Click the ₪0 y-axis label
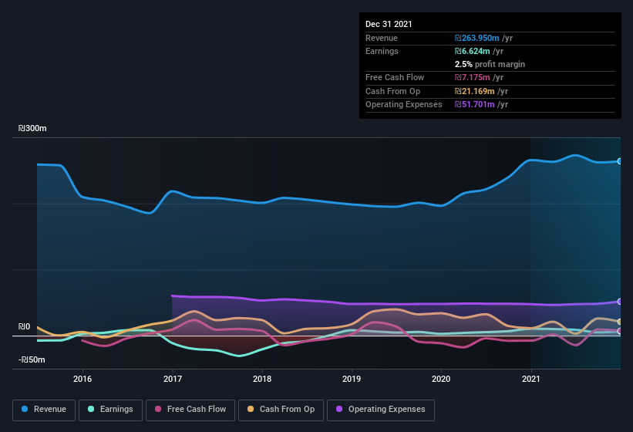The height and width of the screenshot is (432, 633). click(x=24, y=326)
